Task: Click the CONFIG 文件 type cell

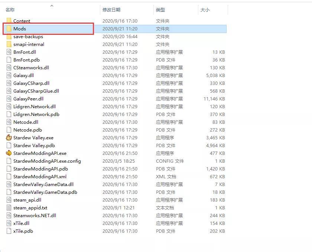Action: click(x=170, y=161)
